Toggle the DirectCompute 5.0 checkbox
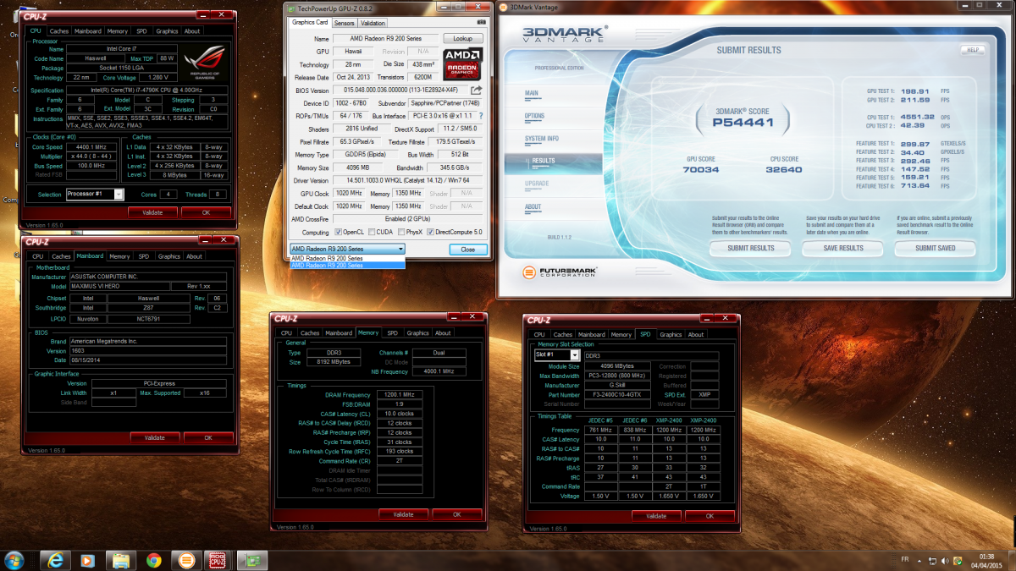1016x571 pixels. click(x=430, y=232)
